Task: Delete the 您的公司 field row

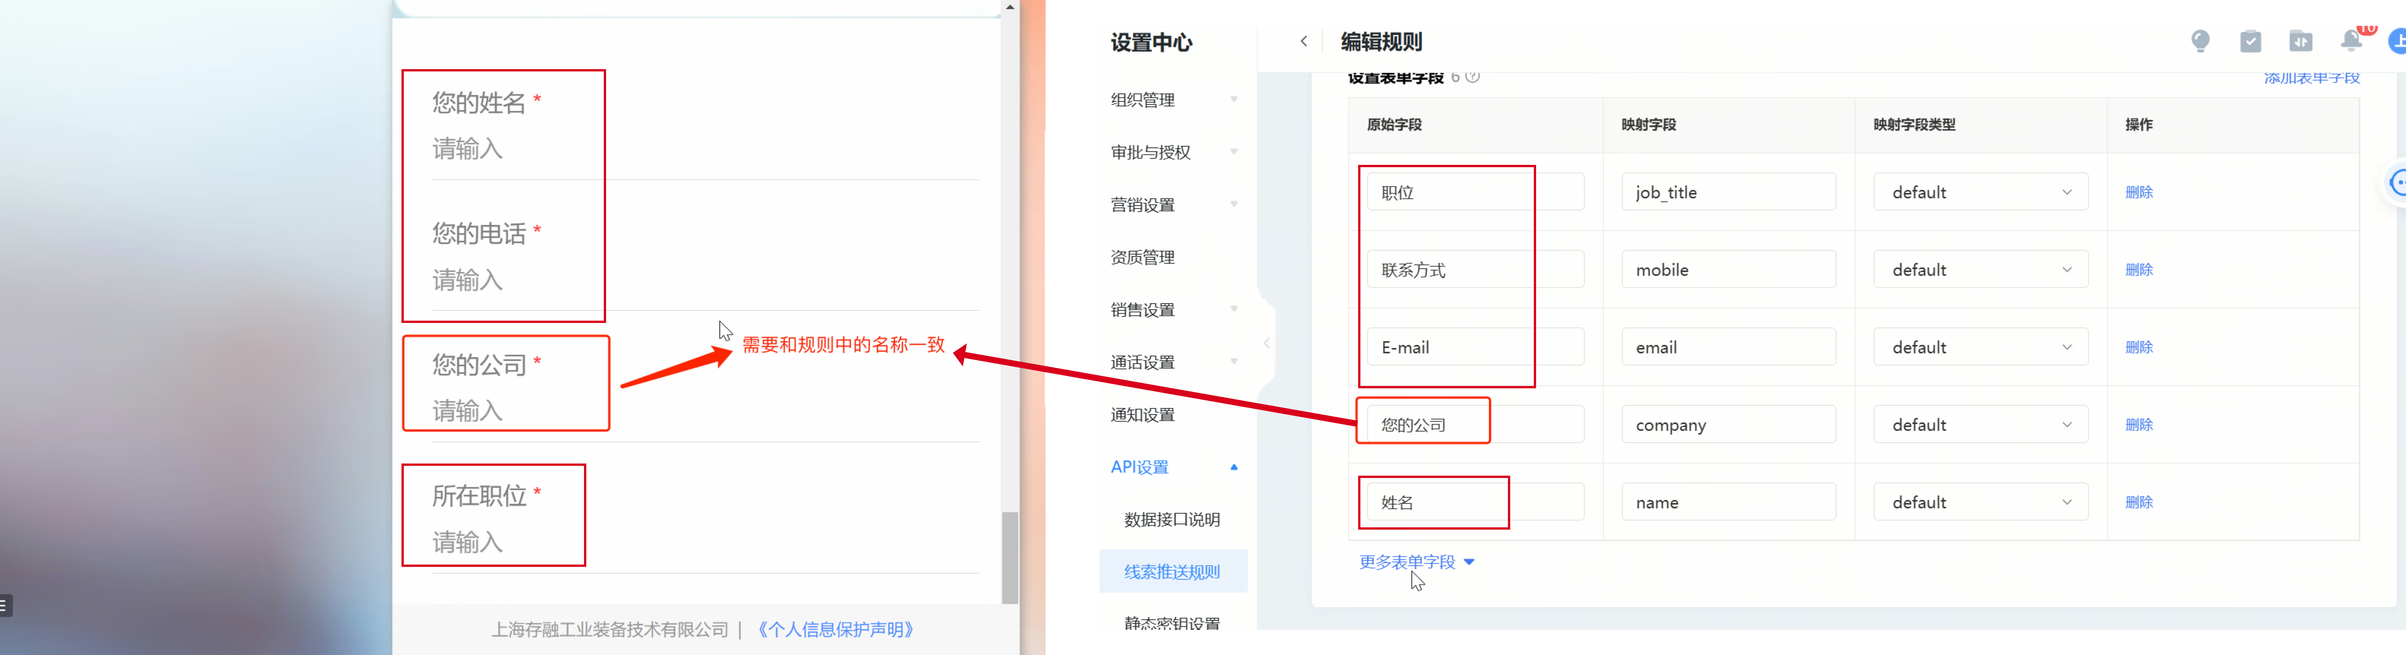Action: (2139, 424)
